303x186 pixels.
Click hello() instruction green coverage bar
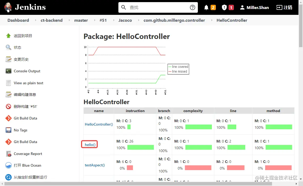click(x=141, y=147)
